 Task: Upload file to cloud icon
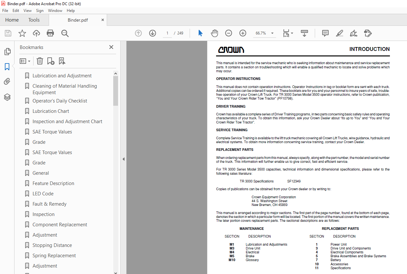coord(36,33)
